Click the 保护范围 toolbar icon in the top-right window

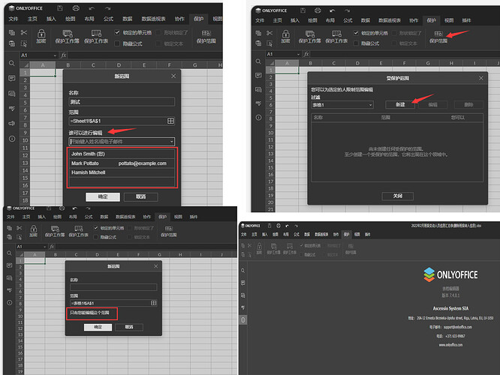pos(438,37)
